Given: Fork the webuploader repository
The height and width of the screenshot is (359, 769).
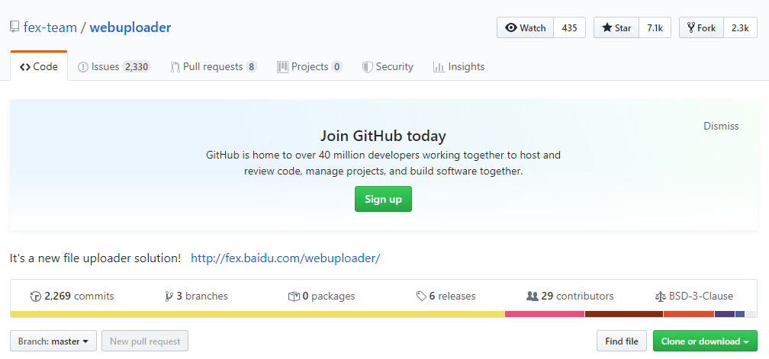Looking at the screenshot, I should tap(701, 28).
